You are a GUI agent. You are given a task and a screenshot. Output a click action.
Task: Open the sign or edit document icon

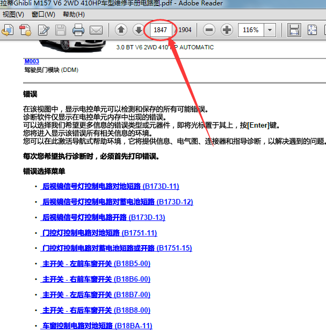tap(44, 30)
